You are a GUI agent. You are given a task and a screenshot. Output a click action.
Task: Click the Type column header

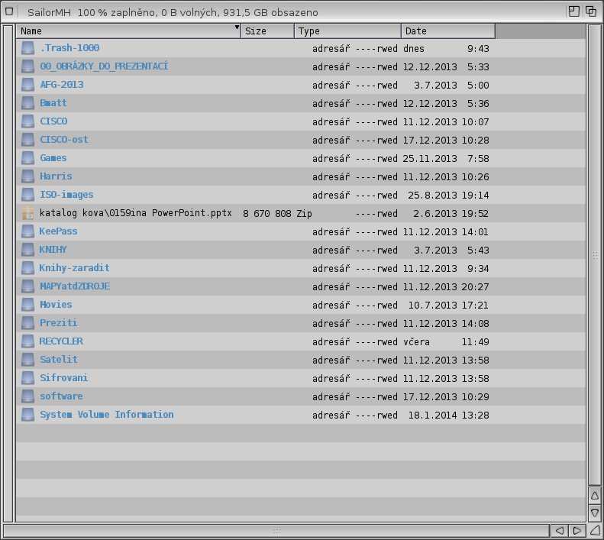347,31
